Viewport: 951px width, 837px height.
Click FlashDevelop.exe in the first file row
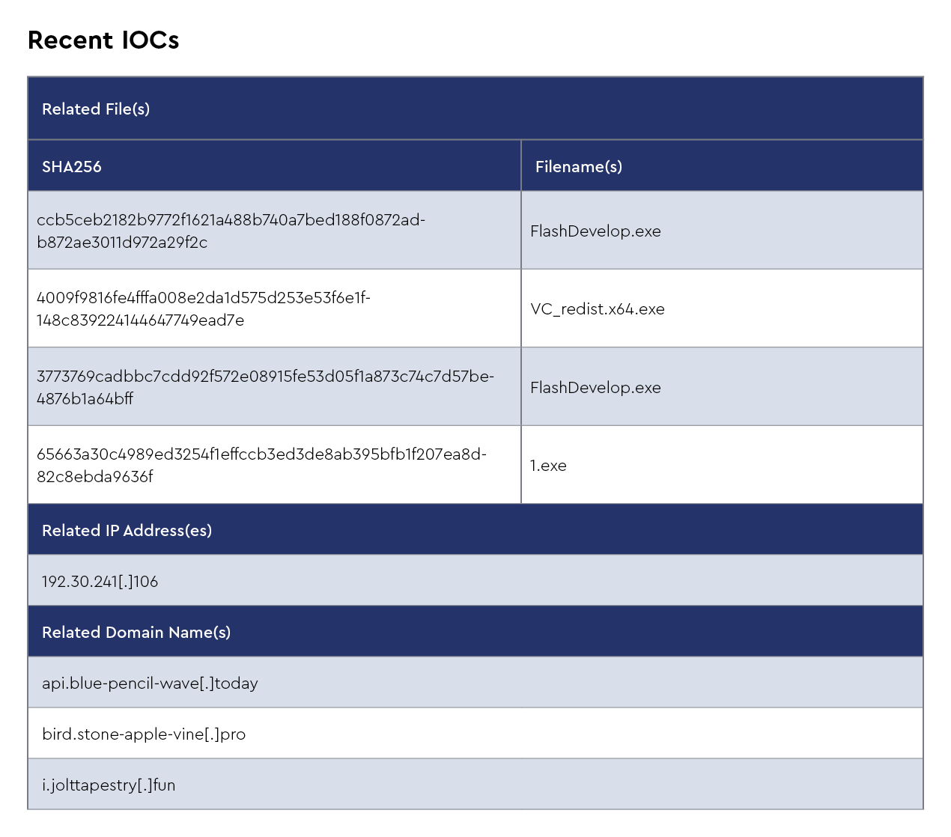595,231
